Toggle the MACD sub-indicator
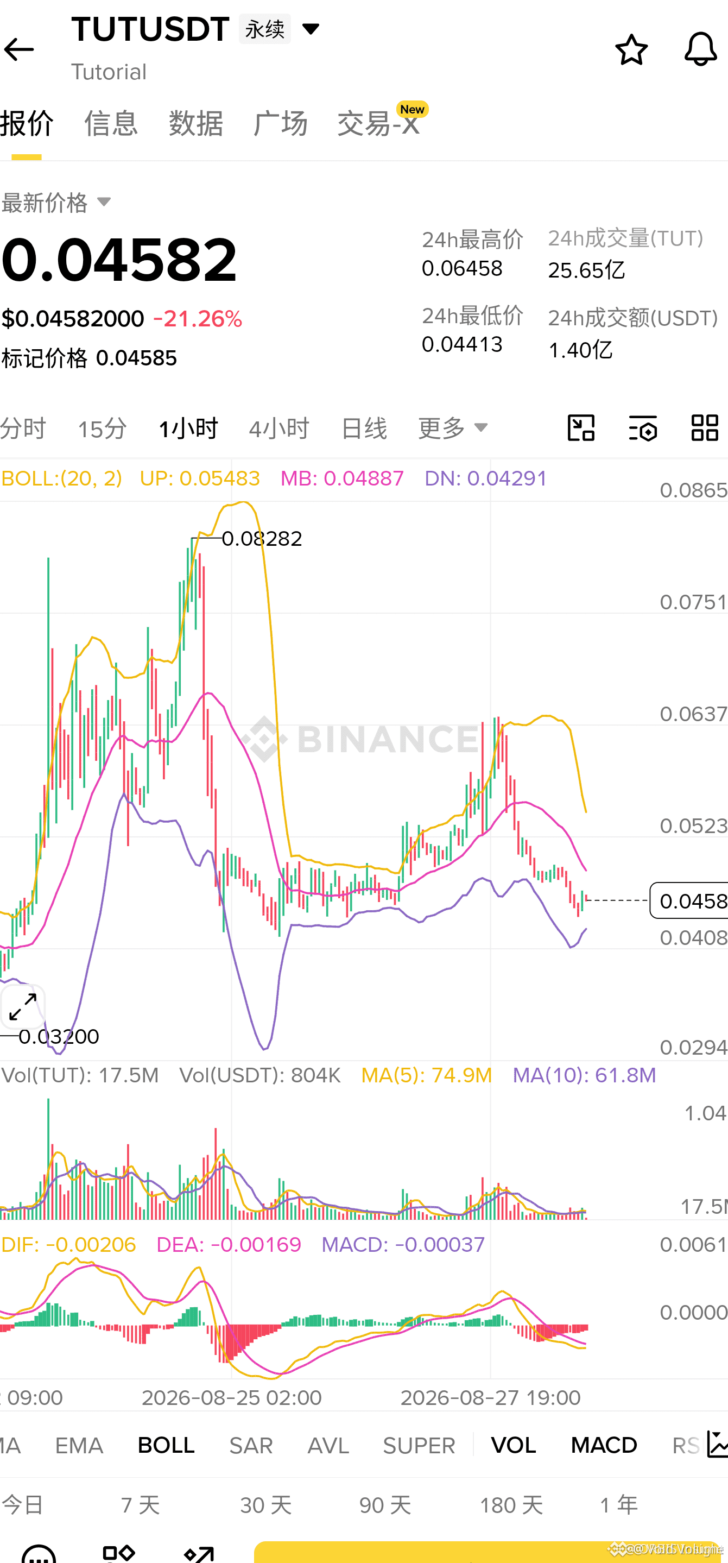Image resolution: width=728 pixels, height=1563 pixels. (x=604, y=1446)
